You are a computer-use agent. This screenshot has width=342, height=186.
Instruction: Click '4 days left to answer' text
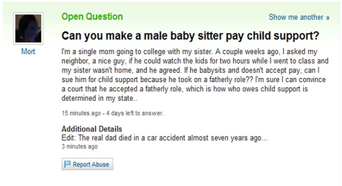click(135, 113)
